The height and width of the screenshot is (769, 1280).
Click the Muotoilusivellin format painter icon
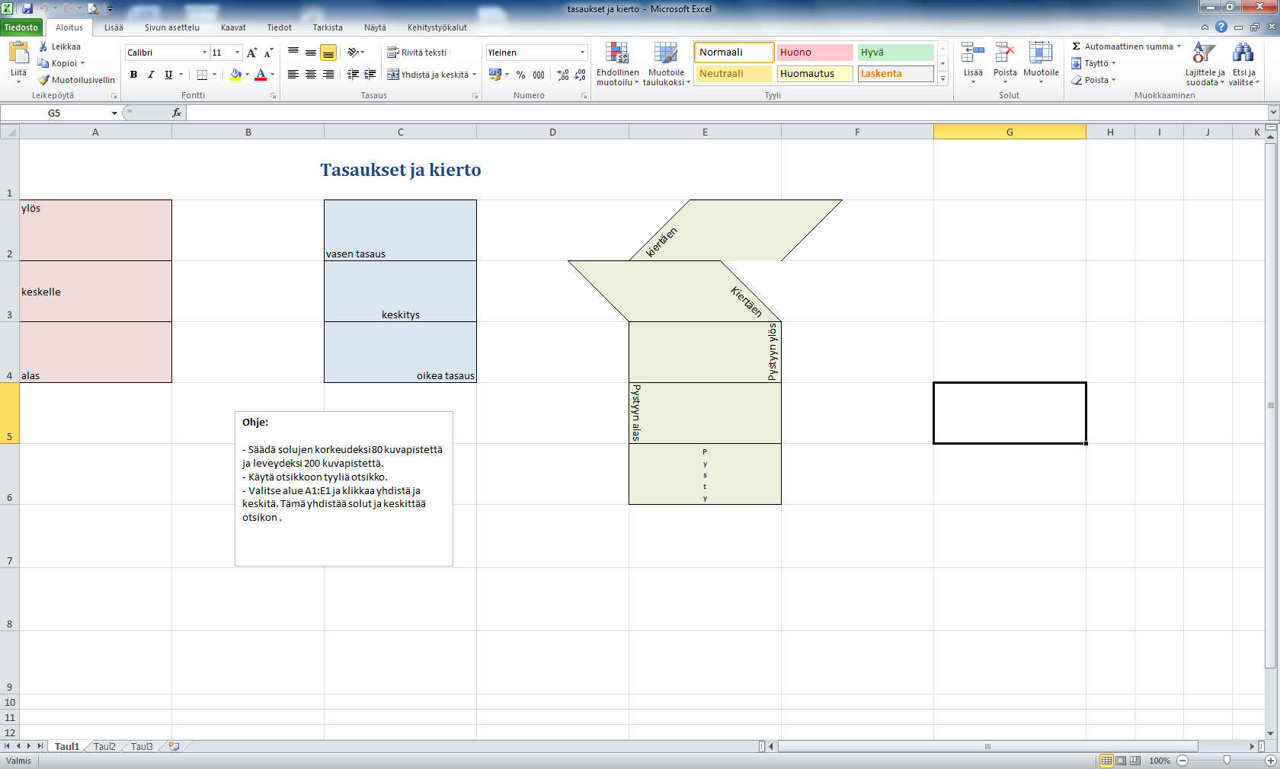coord(44,80)
